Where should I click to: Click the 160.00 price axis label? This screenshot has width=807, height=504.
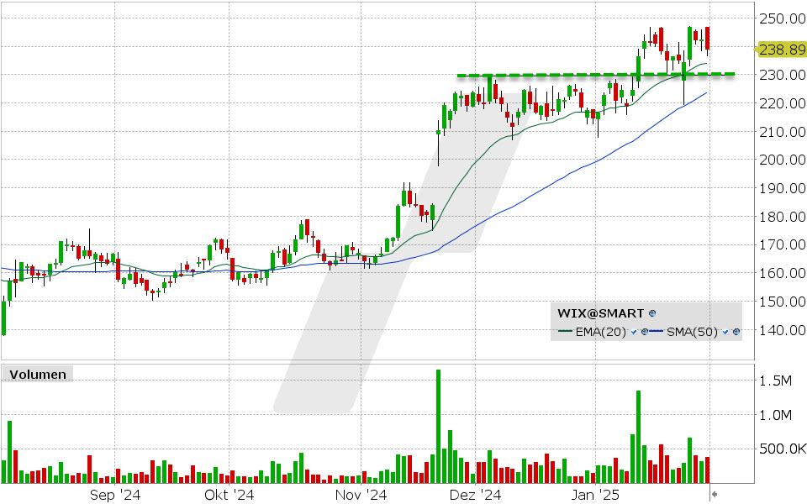pyautogui.click(x=783, y=273)
